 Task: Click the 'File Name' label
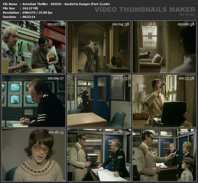(x=10, y=4)
